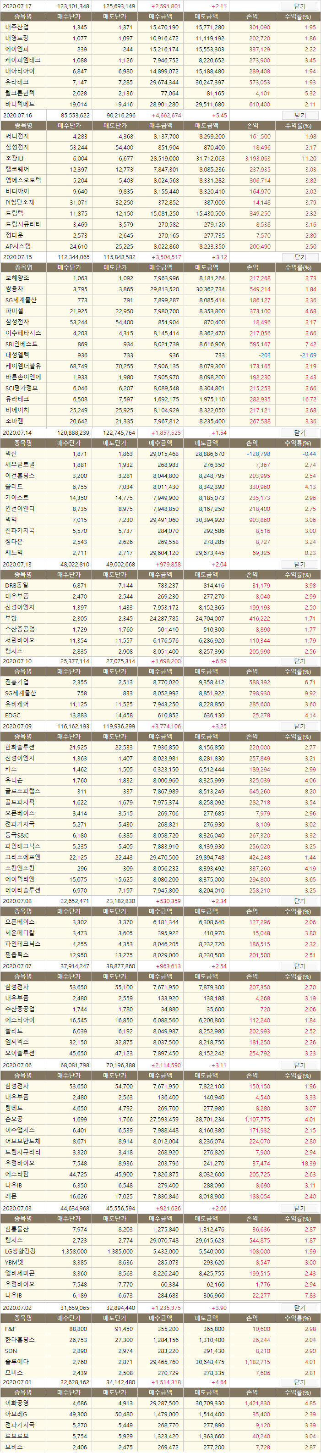The image size is (321, 1453).
Task: Click the 소마젠 stock name
Action: tap(14, 421)
